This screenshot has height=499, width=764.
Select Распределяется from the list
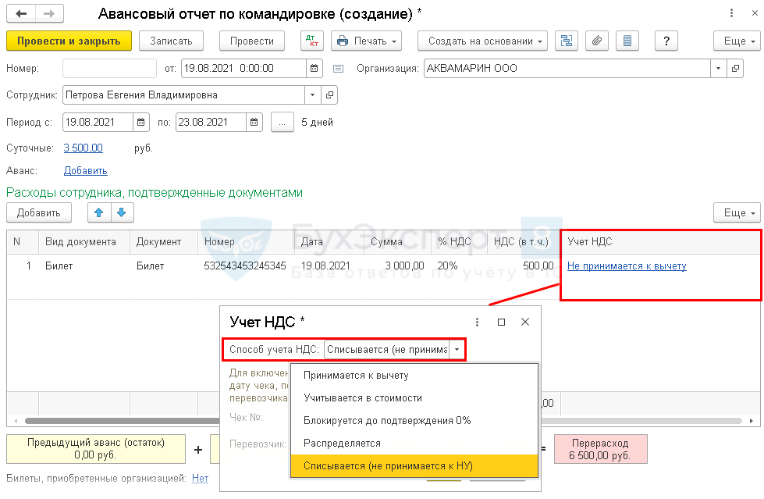pos(342,443)
